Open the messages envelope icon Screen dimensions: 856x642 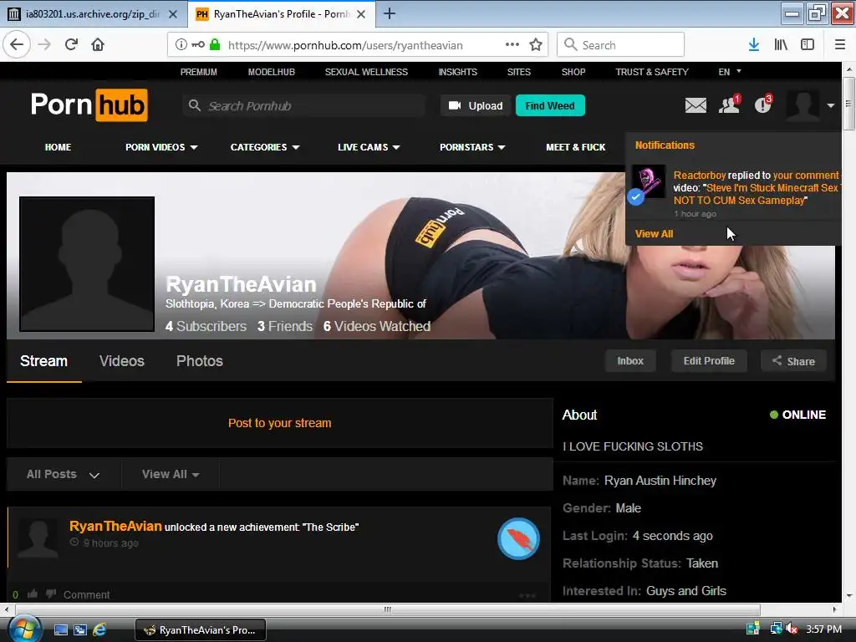pos(695,104)
